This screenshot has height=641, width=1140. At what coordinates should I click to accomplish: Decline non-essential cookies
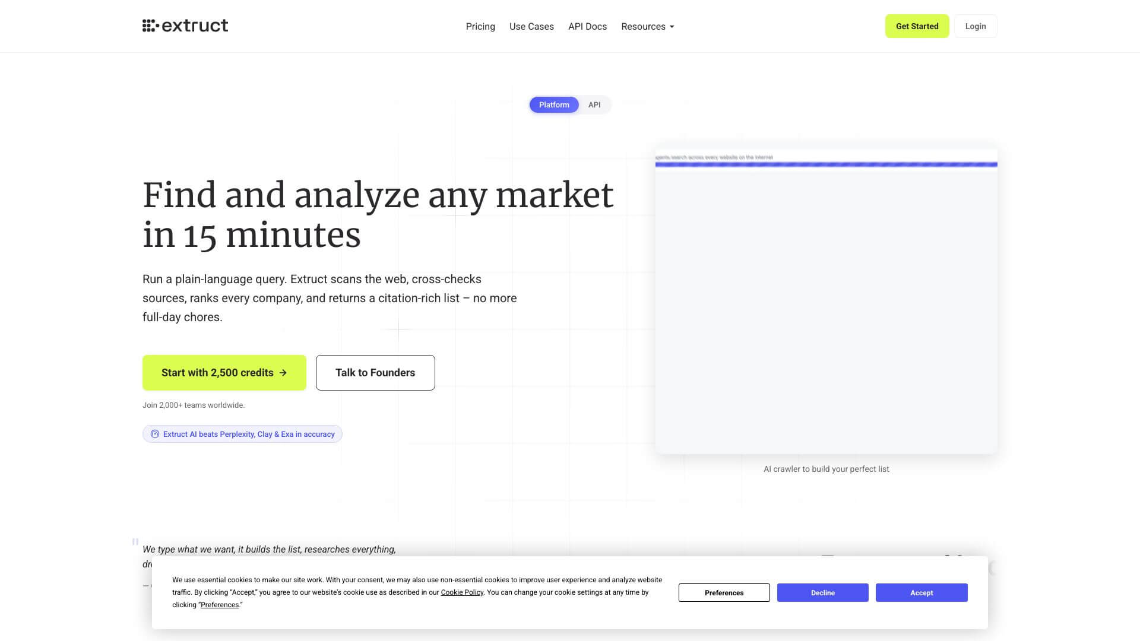pos(822,592)
